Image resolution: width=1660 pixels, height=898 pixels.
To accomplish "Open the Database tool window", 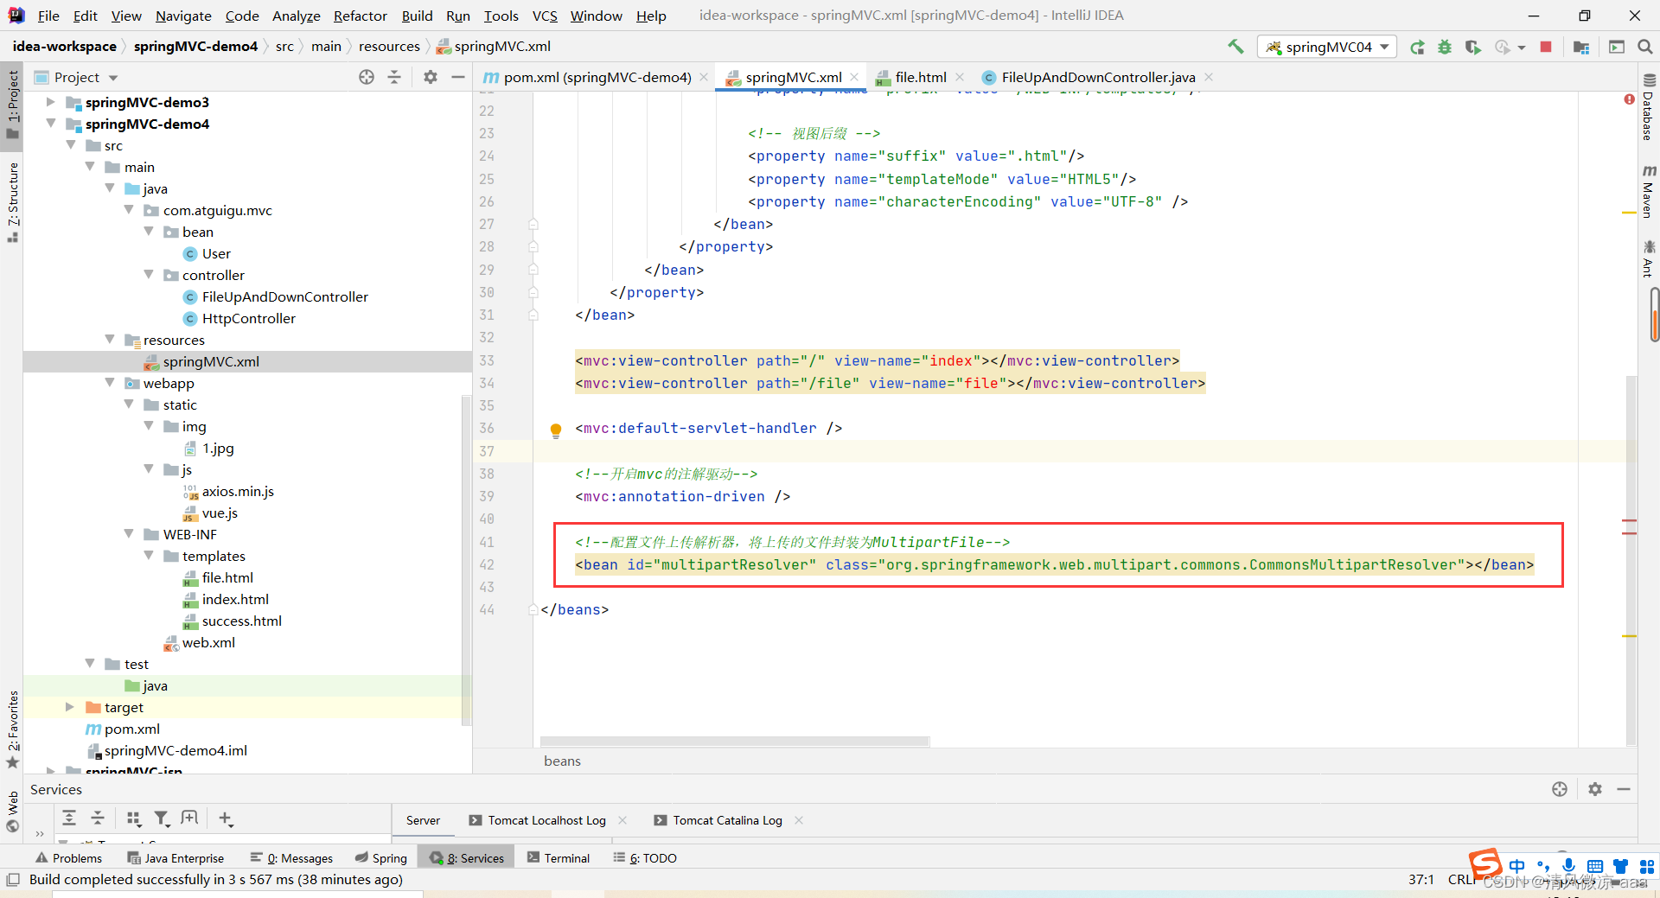I will 1649,108.
